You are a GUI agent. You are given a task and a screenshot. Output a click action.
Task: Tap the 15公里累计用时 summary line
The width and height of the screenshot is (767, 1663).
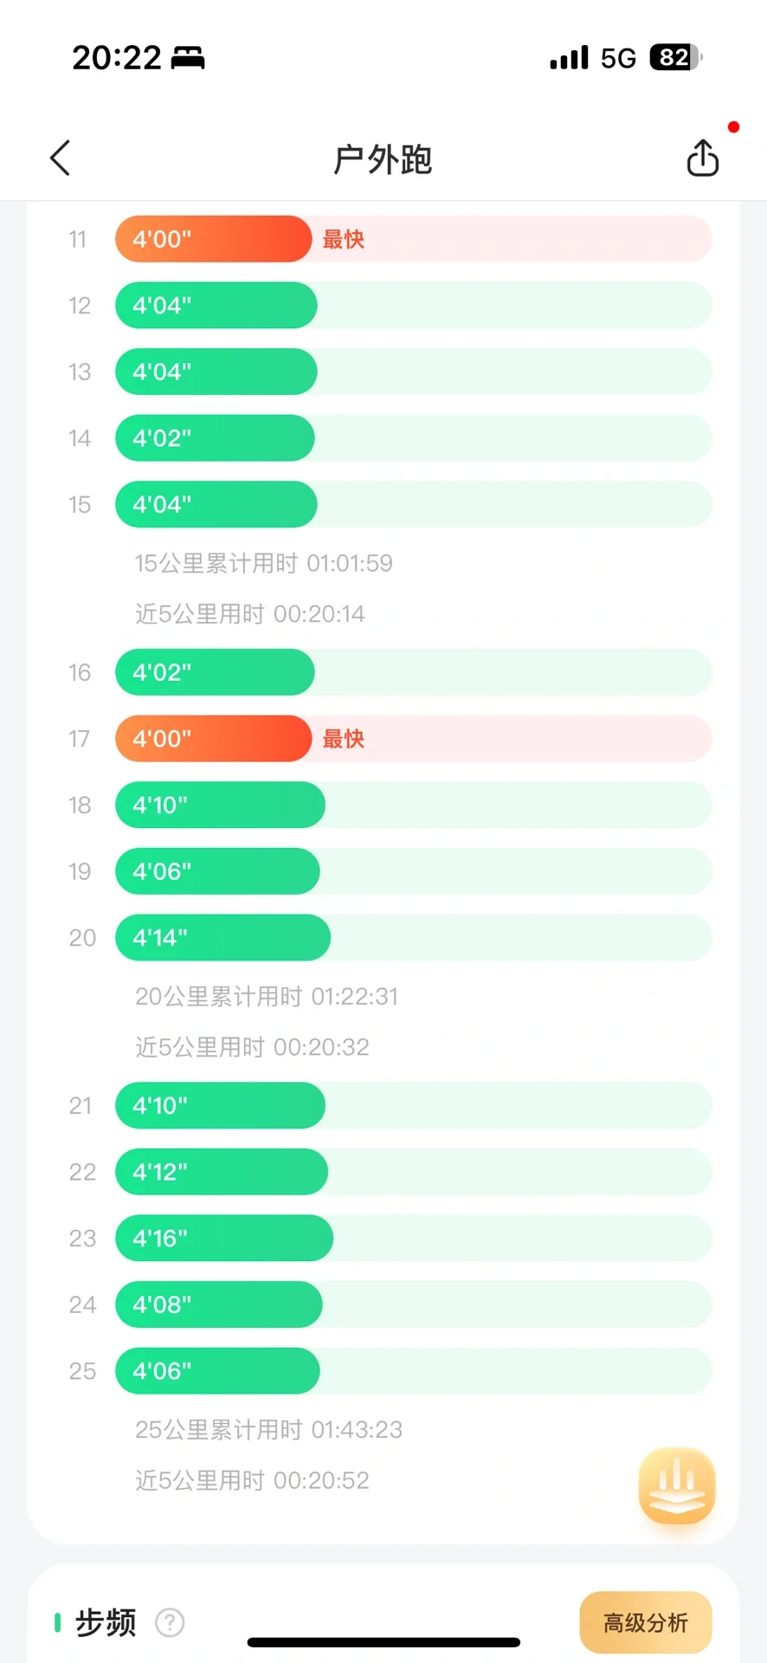click(x=264, y=563)
